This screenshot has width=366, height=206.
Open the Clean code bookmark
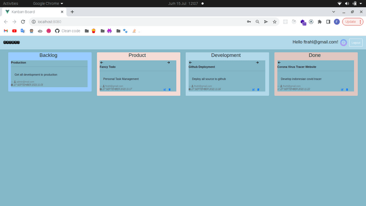click(x=67, y=31)
